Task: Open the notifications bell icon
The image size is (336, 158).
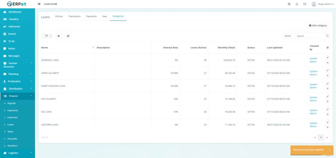Action: [x=297, y=4]
